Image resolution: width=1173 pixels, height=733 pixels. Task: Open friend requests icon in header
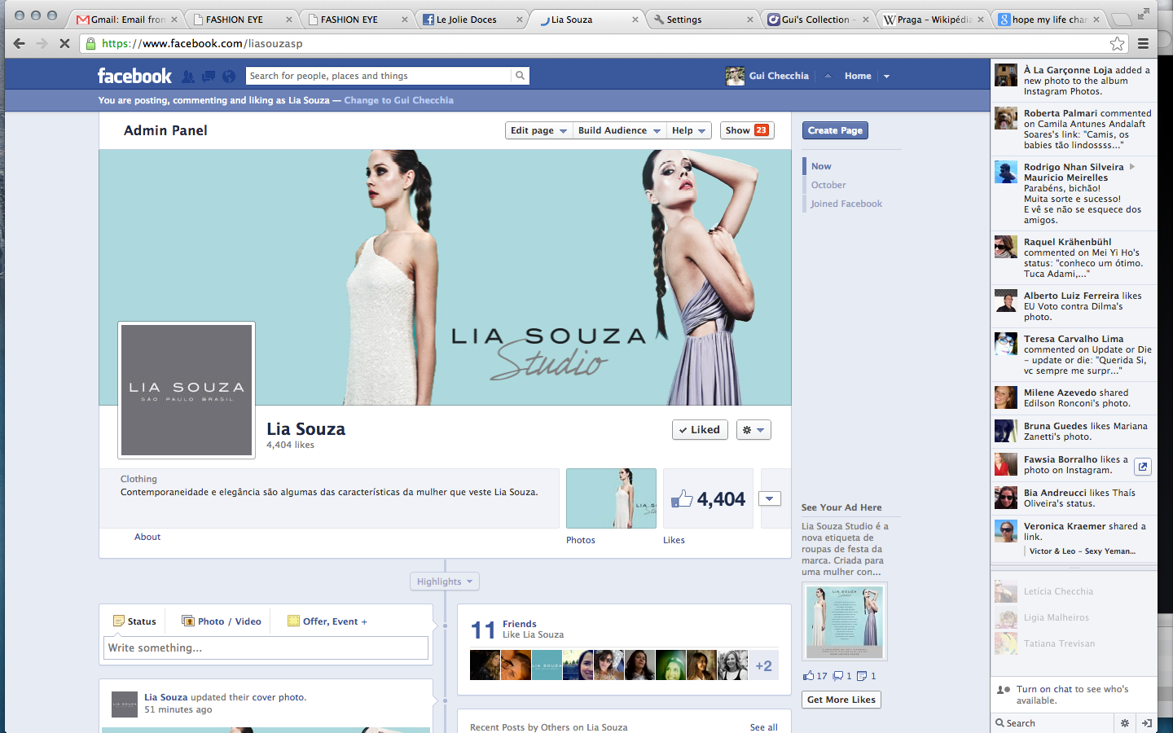(x=188, y=76)
